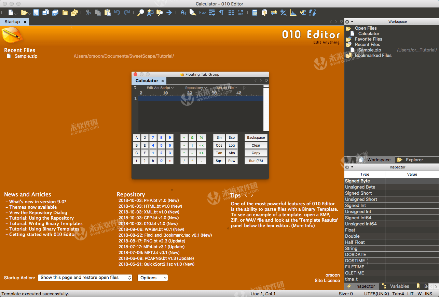
Task: Toggle LIT endian indicator in status bar
Action: pos(410,294)
